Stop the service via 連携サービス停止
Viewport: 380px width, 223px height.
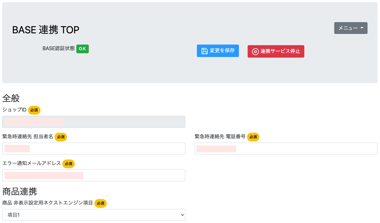[x=276, y=51]
